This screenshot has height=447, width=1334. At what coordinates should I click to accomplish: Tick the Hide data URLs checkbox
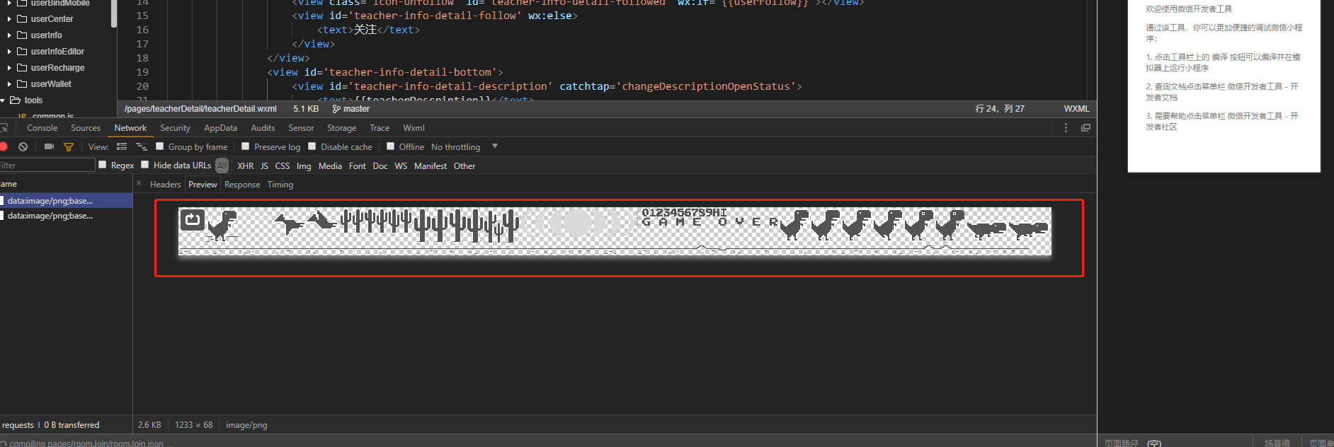point(145,165)
